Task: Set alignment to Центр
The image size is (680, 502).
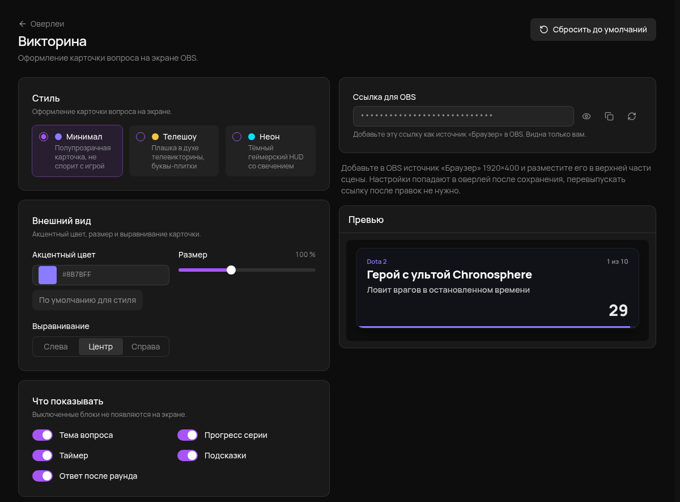Action: 101,347
